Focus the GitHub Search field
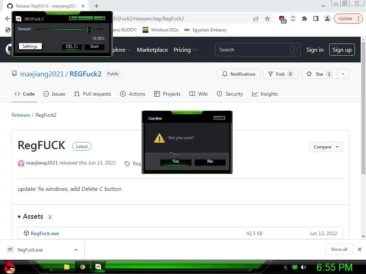 click(x=257, y=50)
